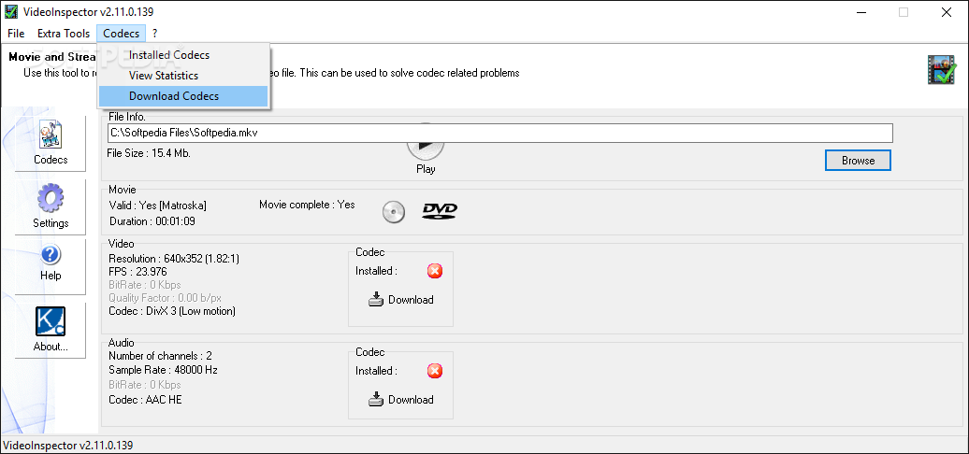Click the status bar VideoInspector v2.11.0.139 text
Viewport: 969px width, 454px height.
click(68, 446)
